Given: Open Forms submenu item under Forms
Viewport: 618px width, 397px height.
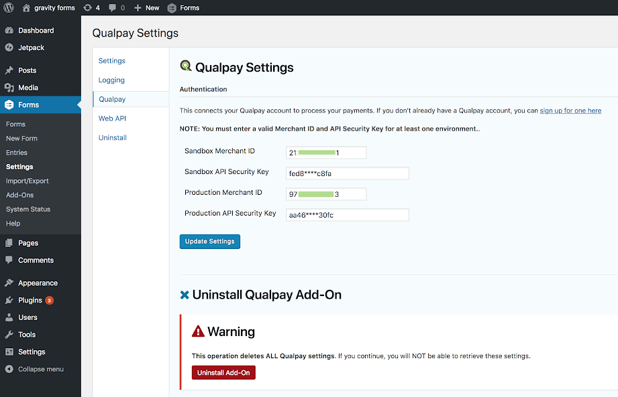Looking at the screenshot, I should [x=15, y=125].
